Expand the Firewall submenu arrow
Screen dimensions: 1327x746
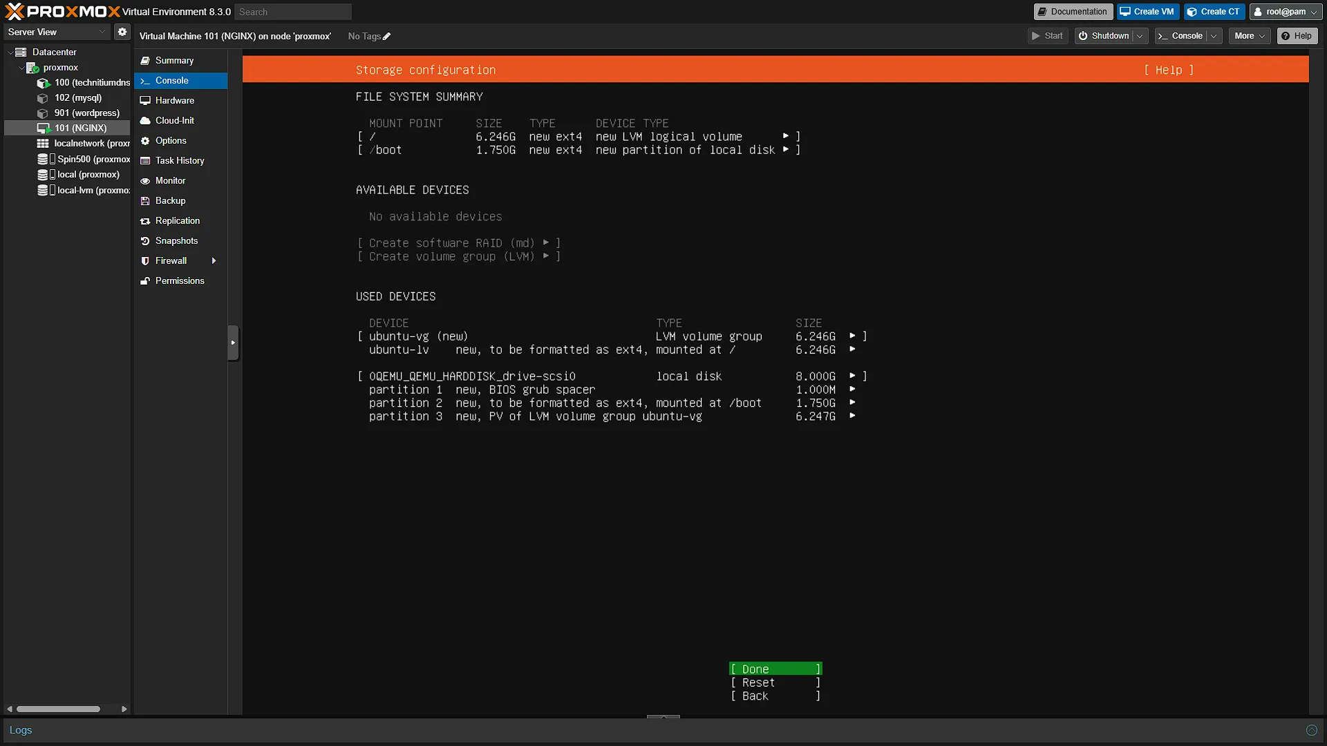tap(214, 261)
